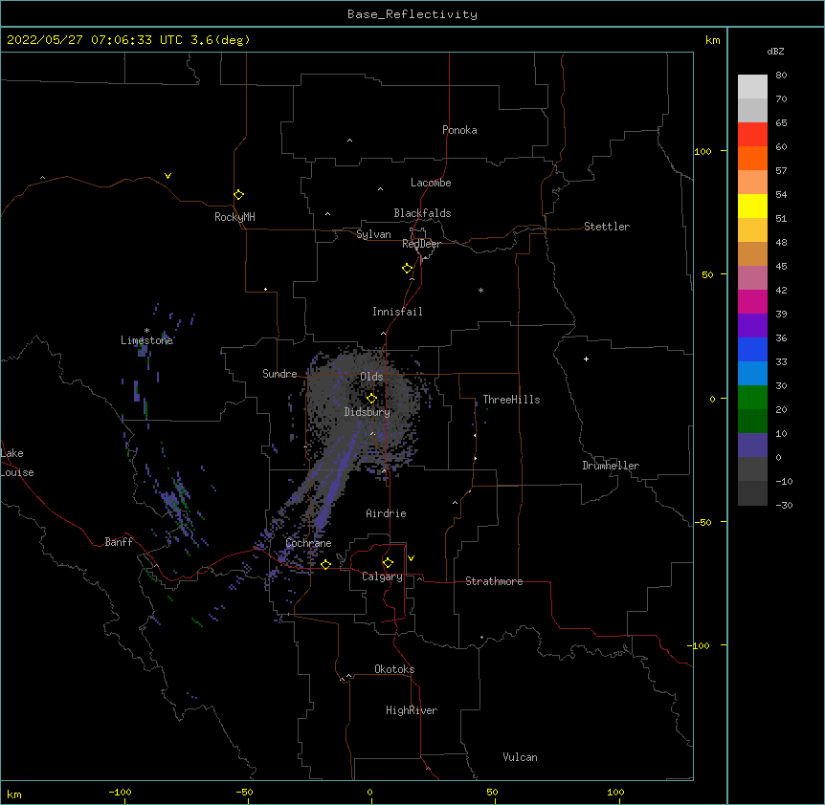Pick the purple 36-39 dBZ legend swatch

[x=752, y=326]
